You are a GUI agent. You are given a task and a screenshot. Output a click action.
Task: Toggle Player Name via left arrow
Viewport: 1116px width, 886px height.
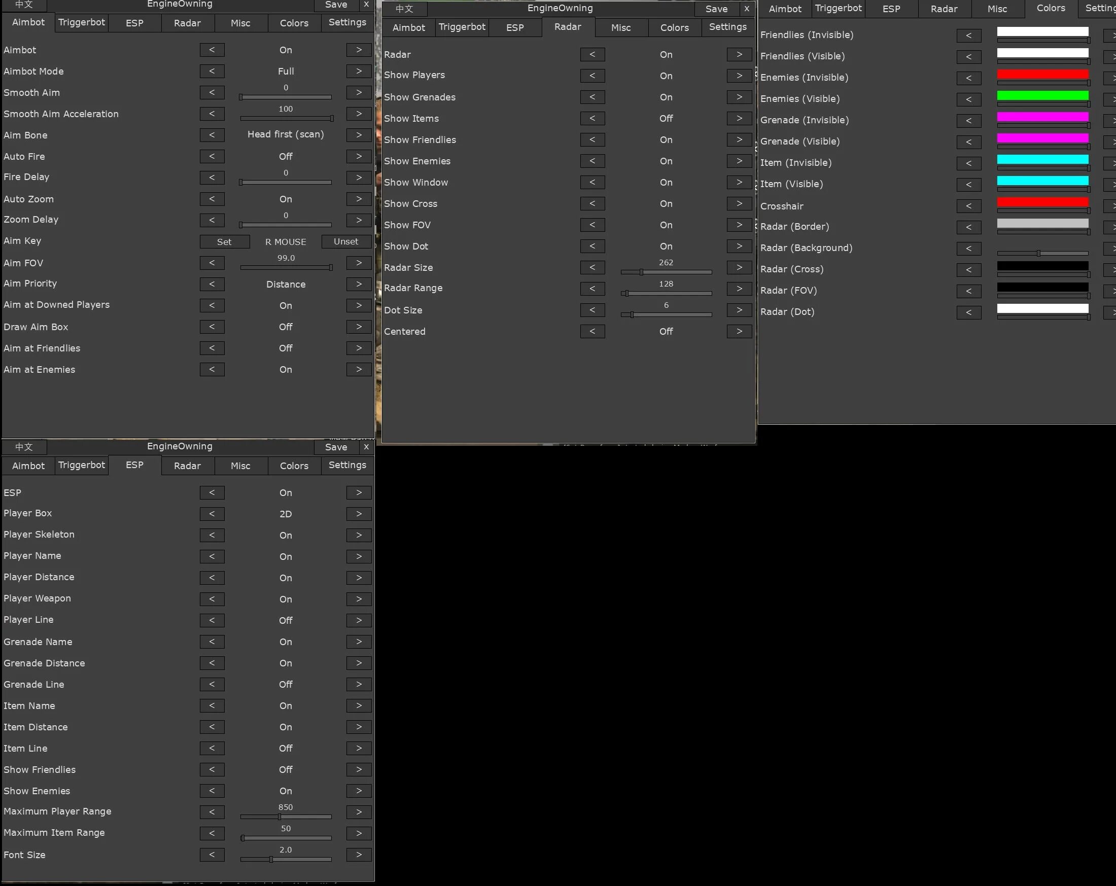click(212, 556)
